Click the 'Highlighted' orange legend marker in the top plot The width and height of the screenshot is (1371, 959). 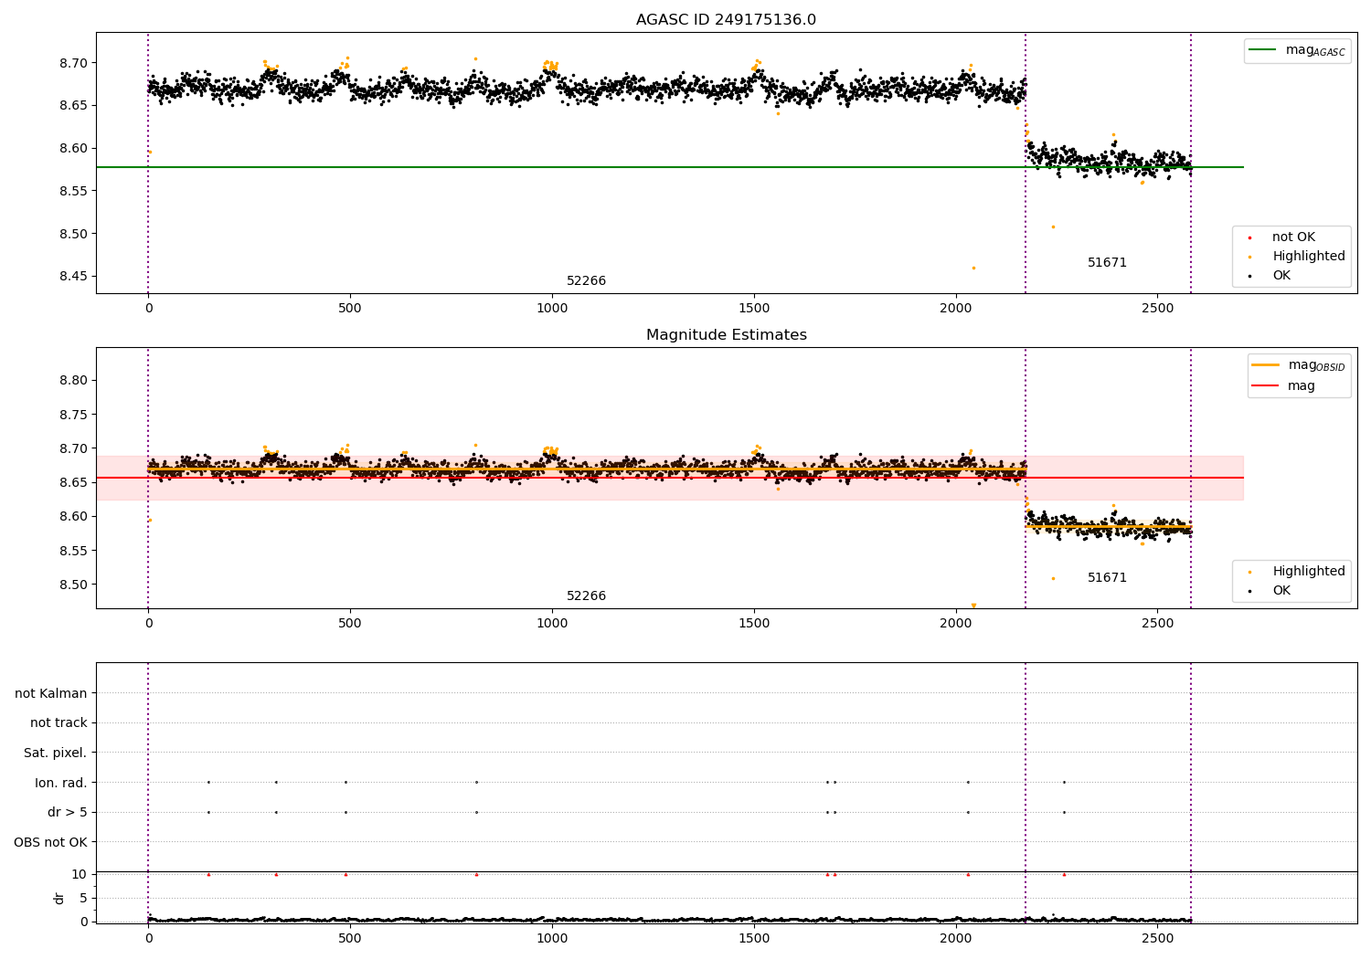click(1249, 257)
